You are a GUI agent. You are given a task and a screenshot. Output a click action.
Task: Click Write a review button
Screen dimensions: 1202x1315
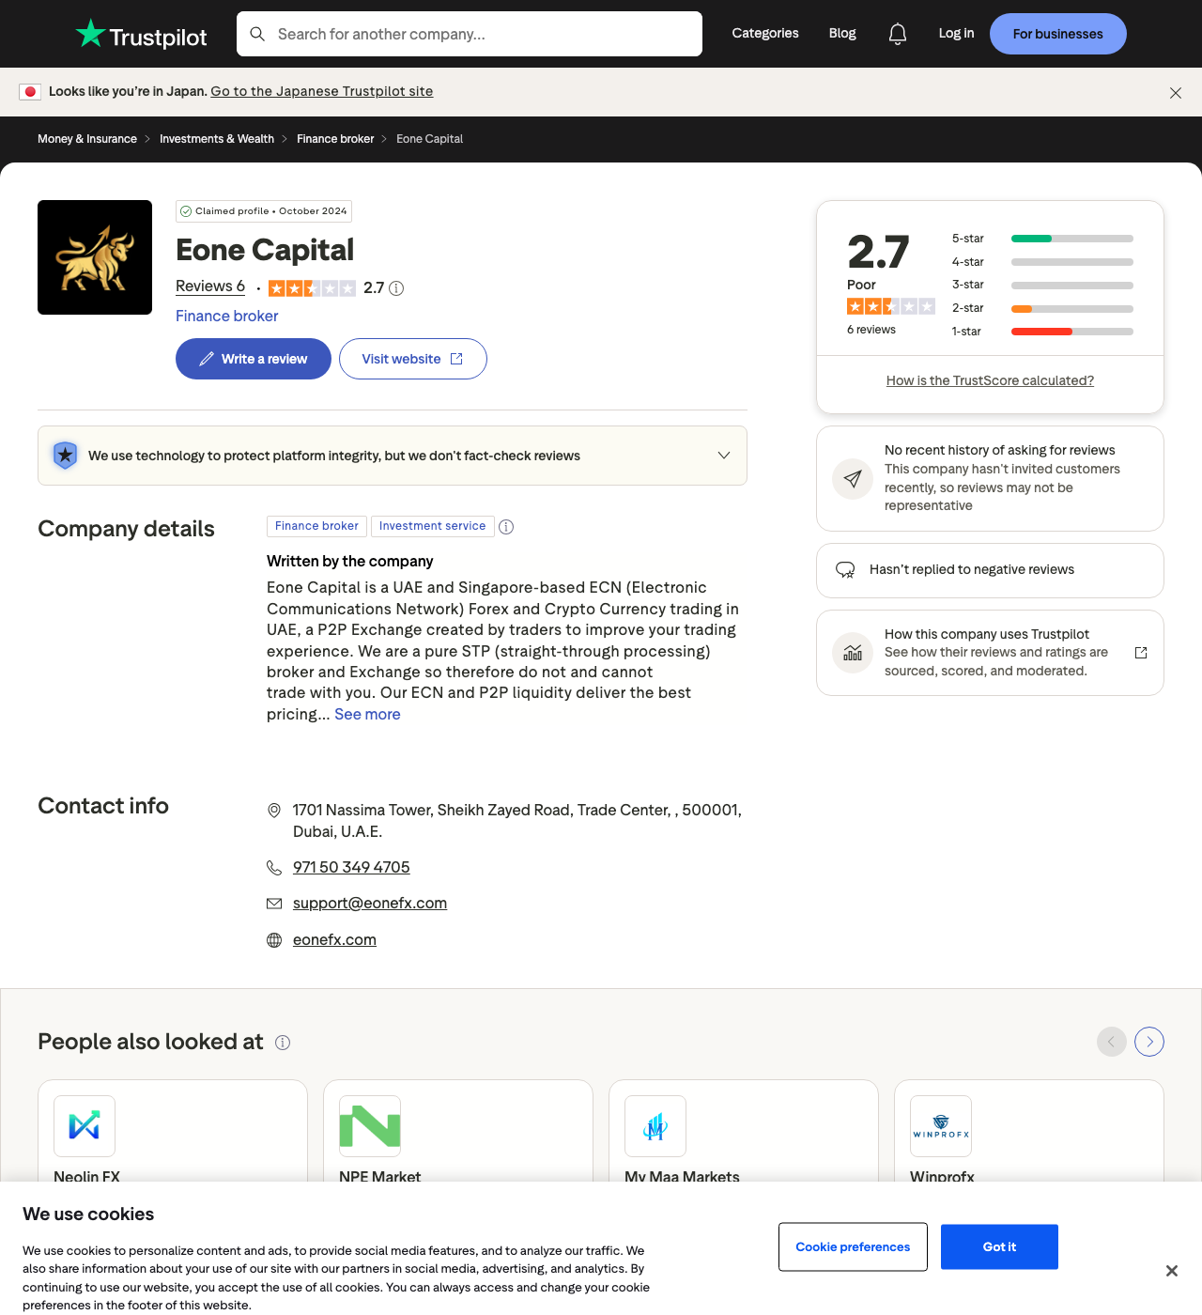point(254,359)
